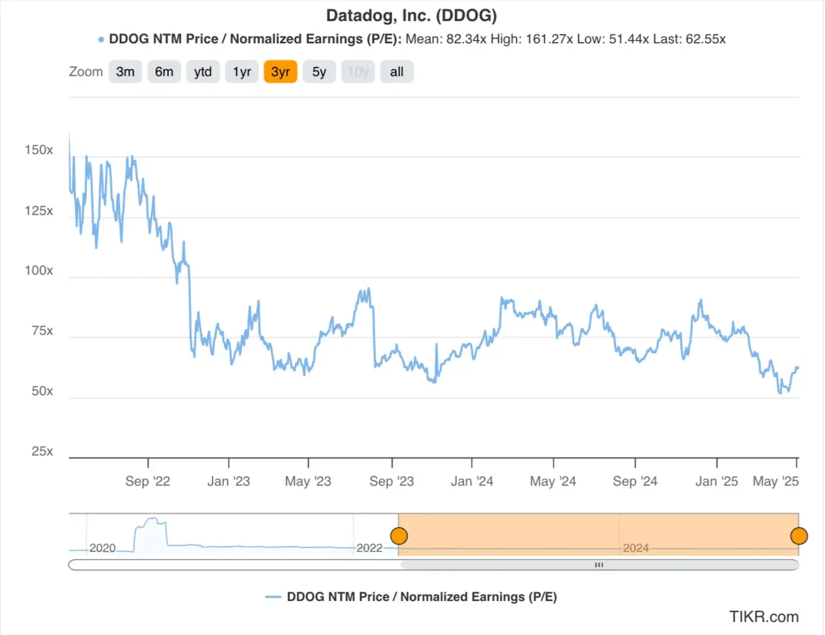Click the May '25 axis label

(x=776, y=482)
